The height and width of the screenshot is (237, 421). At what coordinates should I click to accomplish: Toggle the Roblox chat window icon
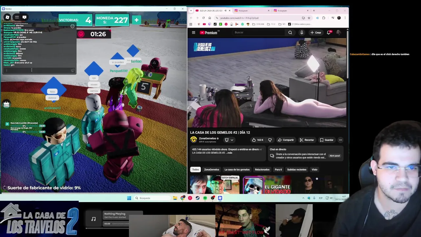[x=24, y=17]
